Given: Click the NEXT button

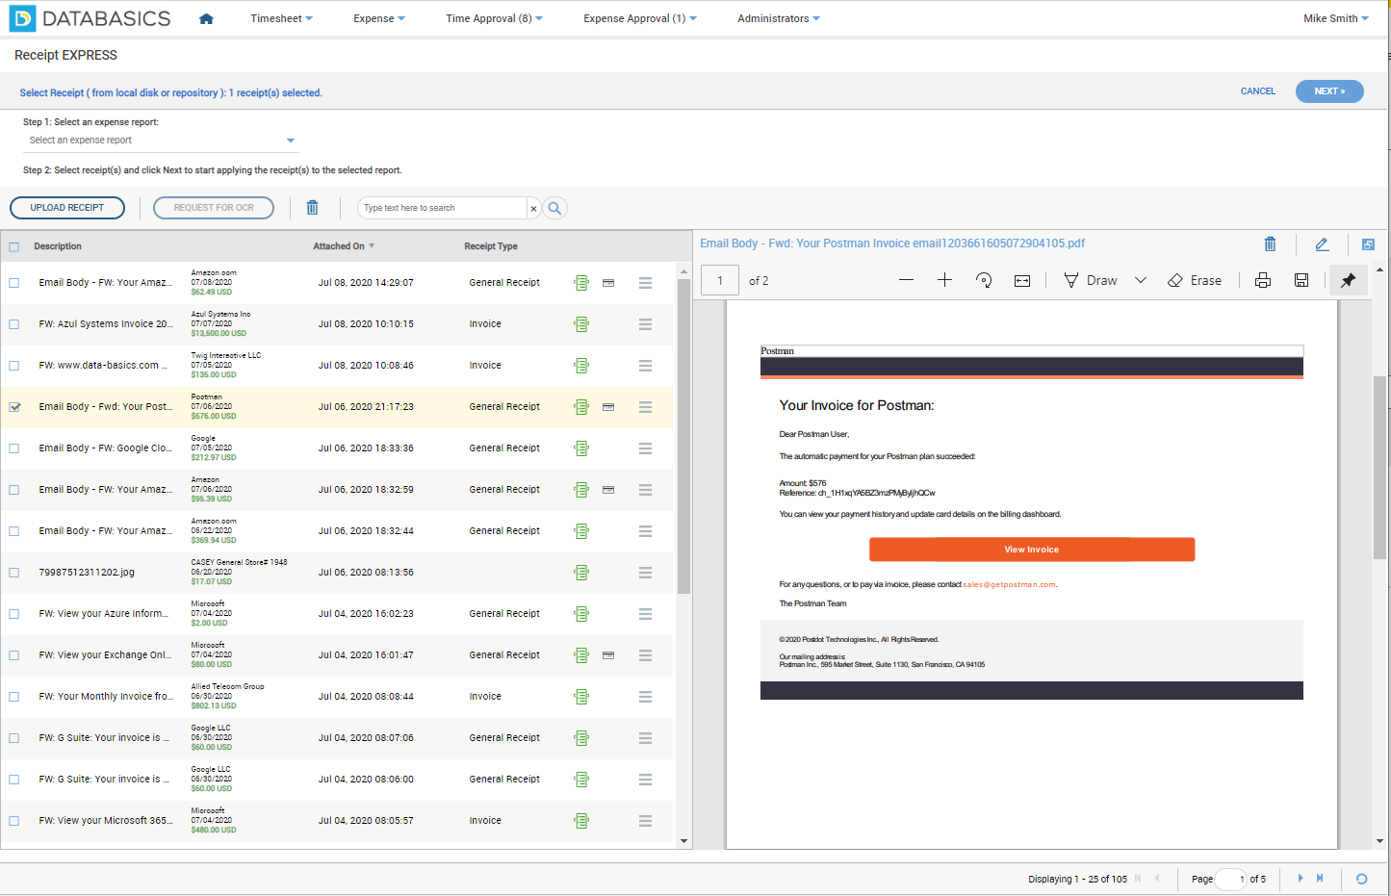Looking at the screenshot, I should point(1329,91).
